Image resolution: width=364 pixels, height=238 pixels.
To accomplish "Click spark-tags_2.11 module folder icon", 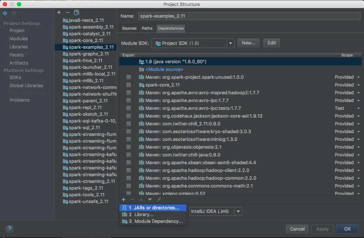I will (x=65, y=188).
